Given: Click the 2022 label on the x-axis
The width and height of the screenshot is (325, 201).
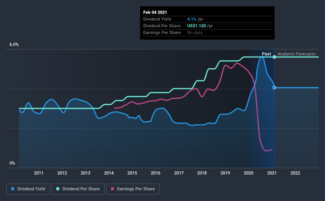Looking at the screenshot, I should click(295, 173).
